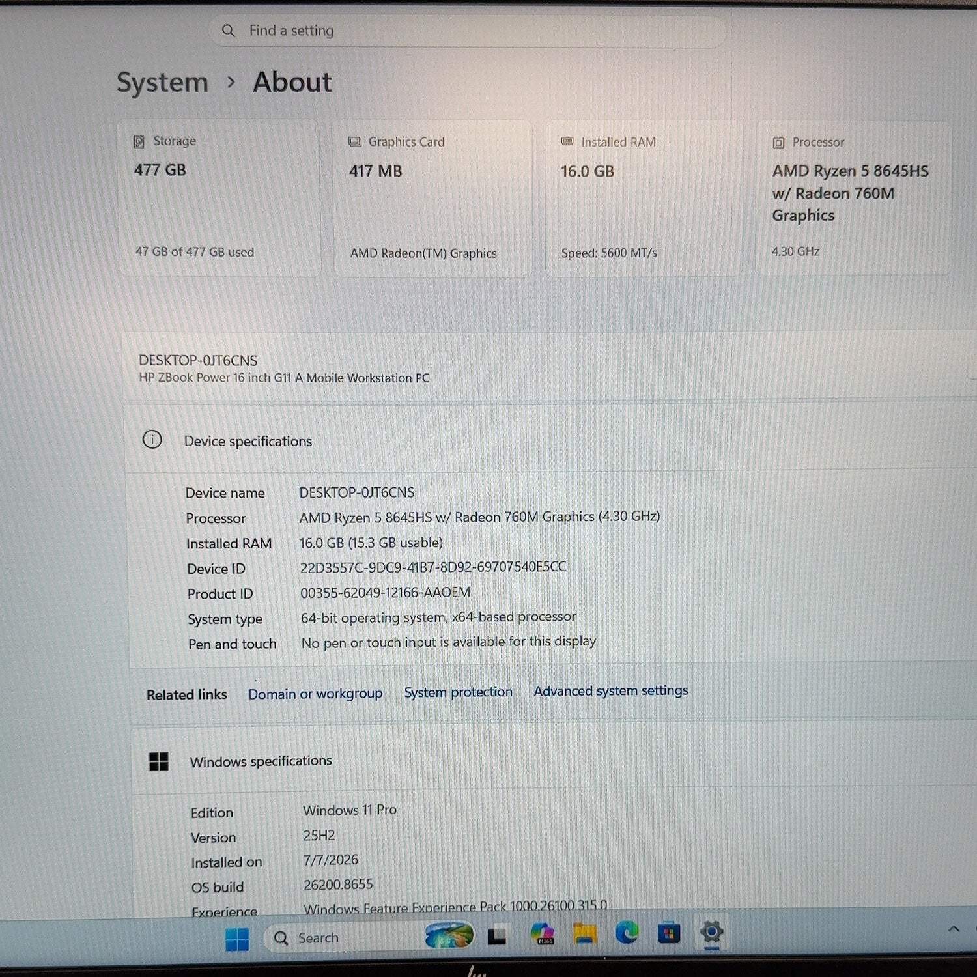Select the Edition value Windows 11 Pro
Viewport: 977px width, 977px height.
(x=350, y=810)
